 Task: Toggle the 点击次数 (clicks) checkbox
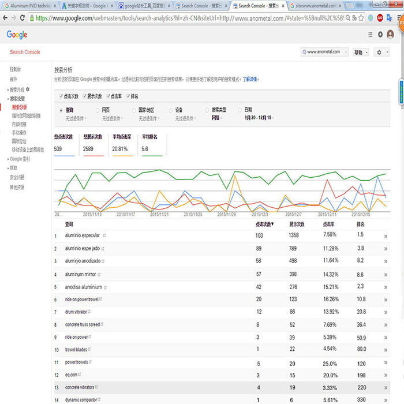pyautogui.click(x=61, y=96)
